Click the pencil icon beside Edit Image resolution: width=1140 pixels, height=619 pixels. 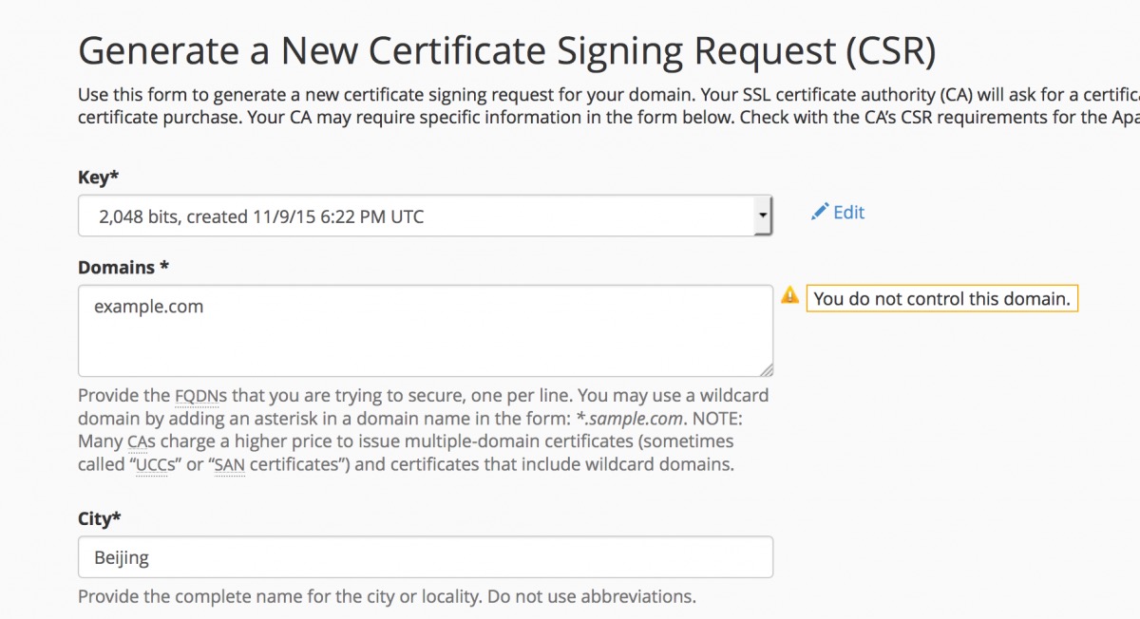tap(819, 212)
